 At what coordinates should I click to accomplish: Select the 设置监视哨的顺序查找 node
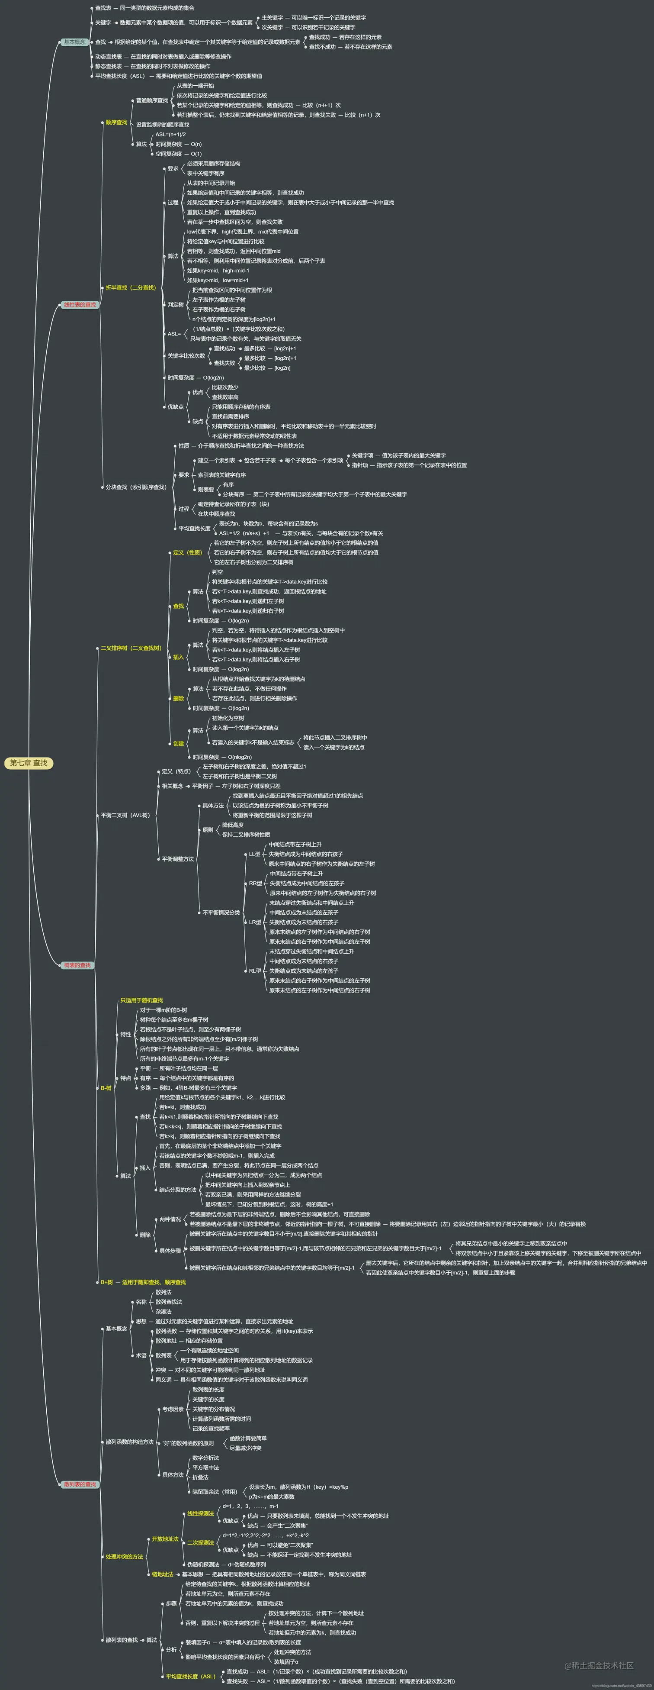(x=162, y=125)
